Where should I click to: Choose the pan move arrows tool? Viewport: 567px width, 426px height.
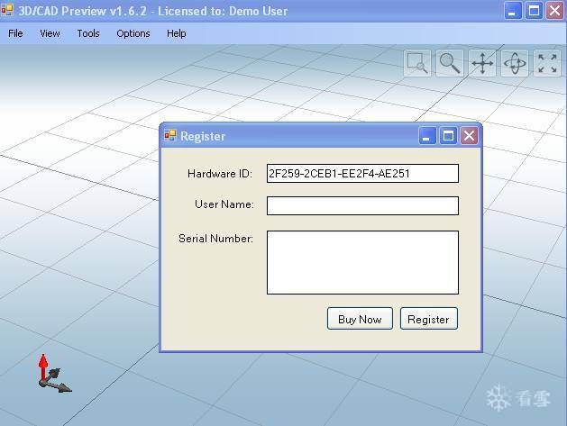coord(482,63)
